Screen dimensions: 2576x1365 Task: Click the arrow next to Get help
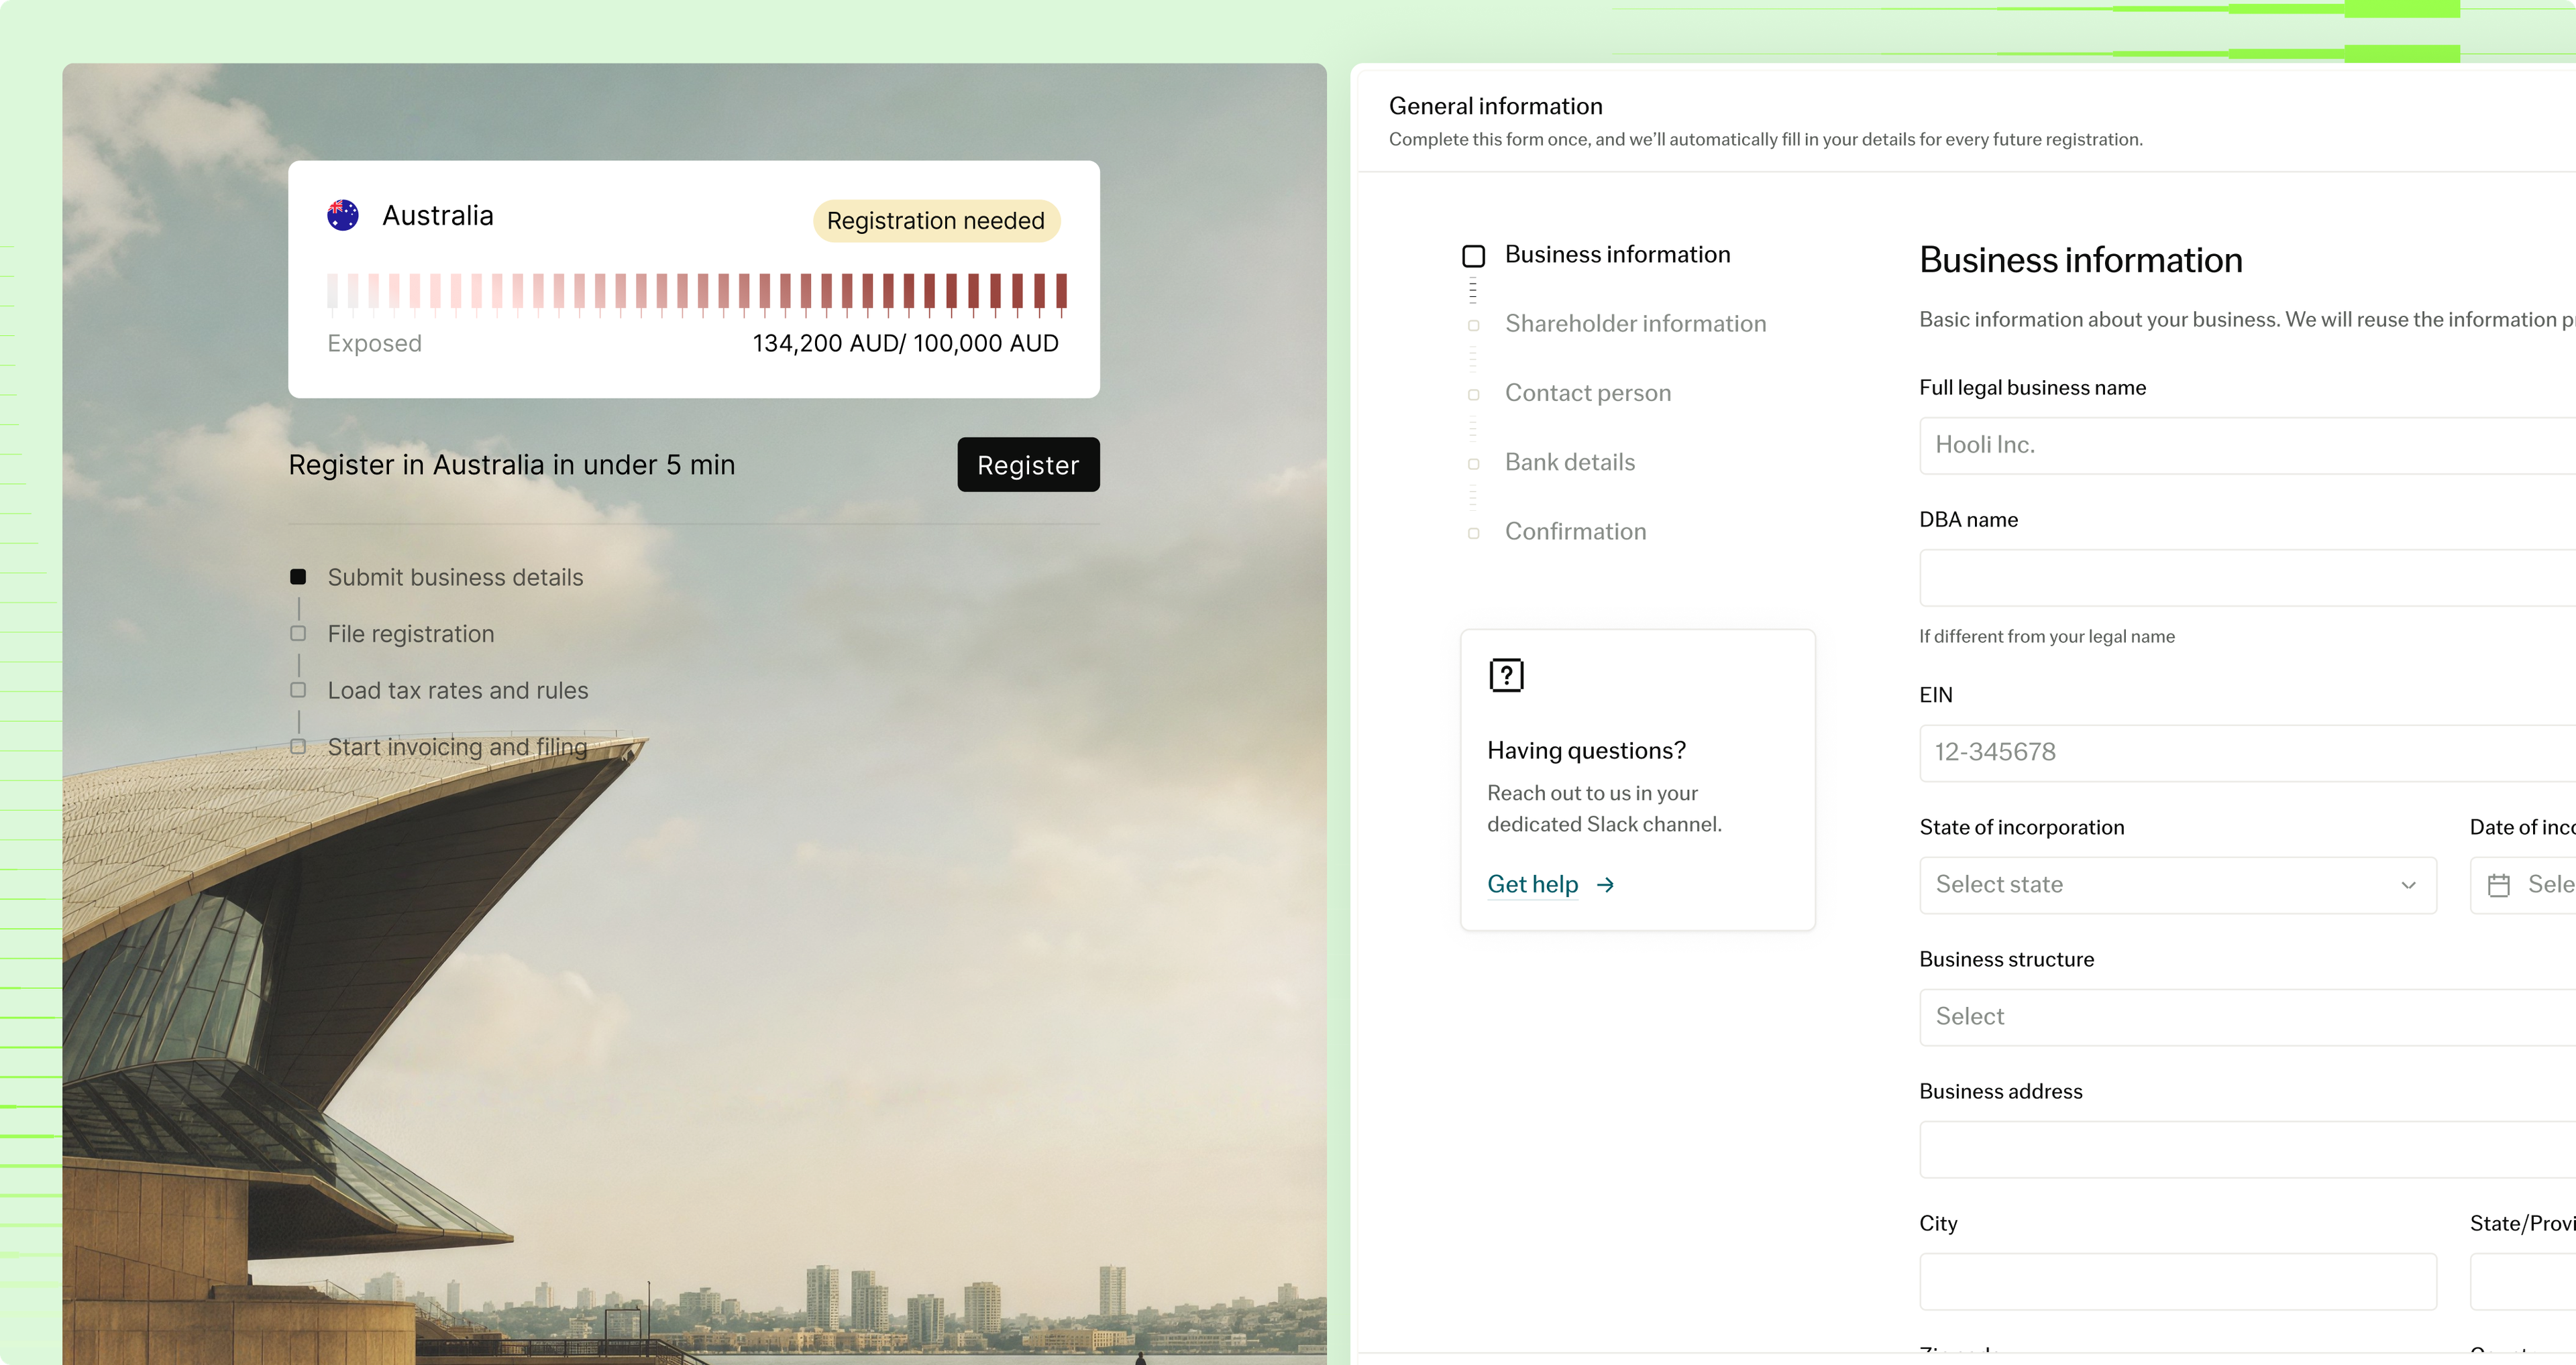tap(1605, 884)
